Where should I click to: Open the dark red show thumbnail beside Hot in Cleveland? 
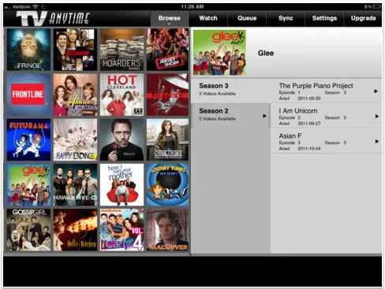coord(167,94)
